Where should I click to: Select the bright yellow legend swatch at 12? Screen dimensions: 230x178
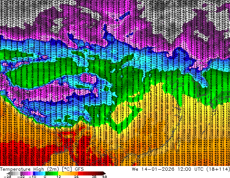(59, 173)
